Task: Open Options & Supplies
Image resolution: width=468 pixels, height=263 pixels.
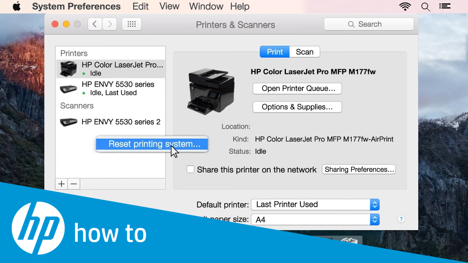Action: pyautogui.click(x=297, y=107)
